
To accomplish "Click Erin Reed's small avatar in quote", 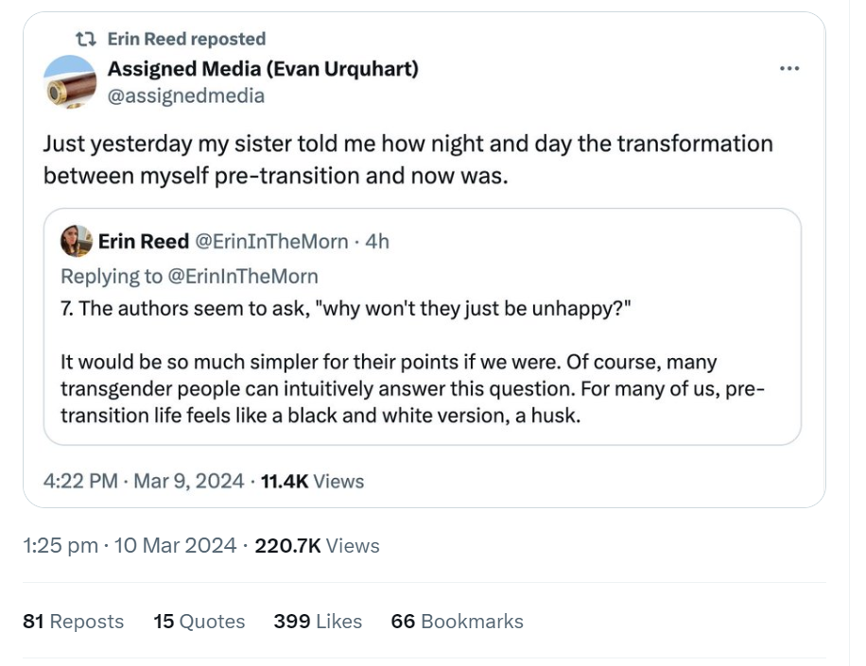I will (76, 242).
